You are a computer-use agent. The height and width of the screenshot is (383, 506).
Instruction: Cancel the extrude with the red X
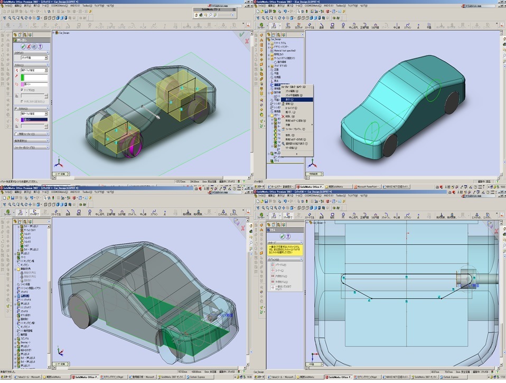pos(27,47)
